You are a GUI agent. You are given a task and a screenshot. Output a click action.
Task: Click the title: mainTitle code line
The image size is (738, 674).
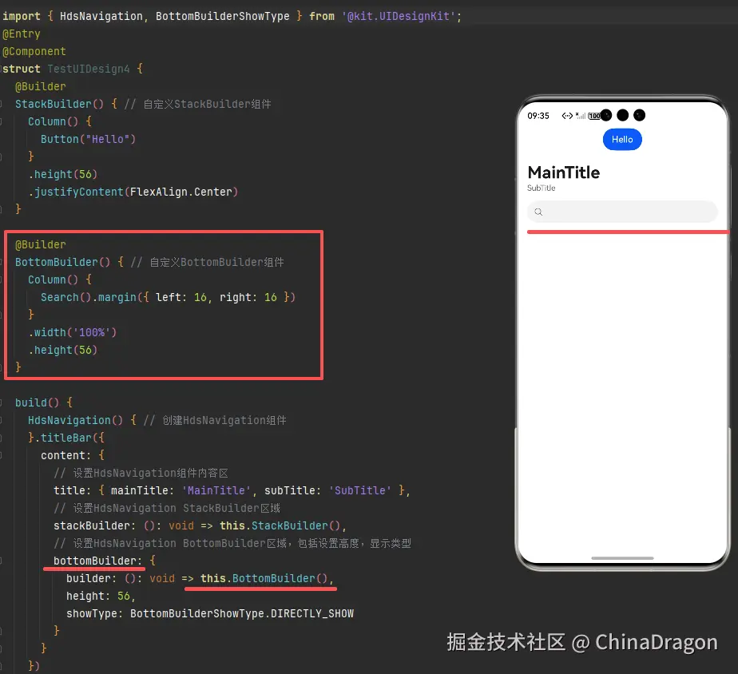click(232, 490)
